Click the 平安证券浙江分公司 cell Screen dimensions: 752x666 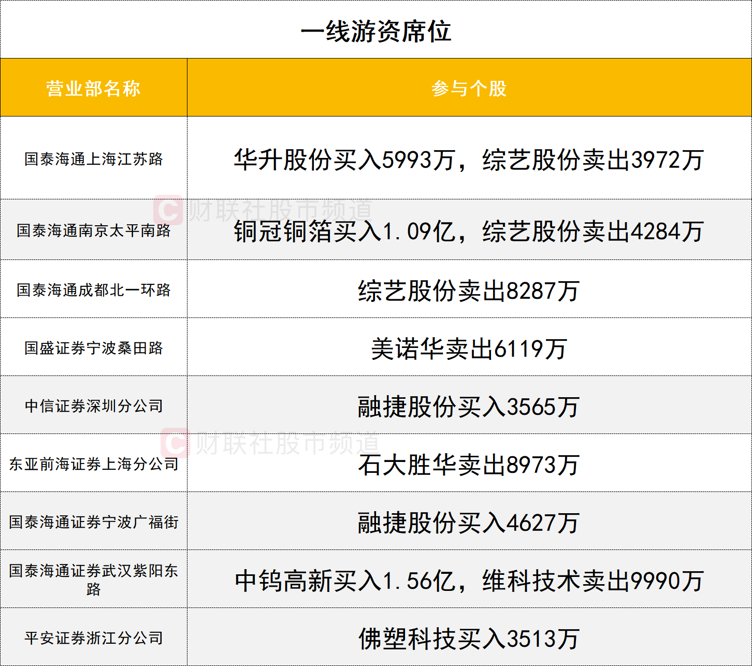(93, 638)
